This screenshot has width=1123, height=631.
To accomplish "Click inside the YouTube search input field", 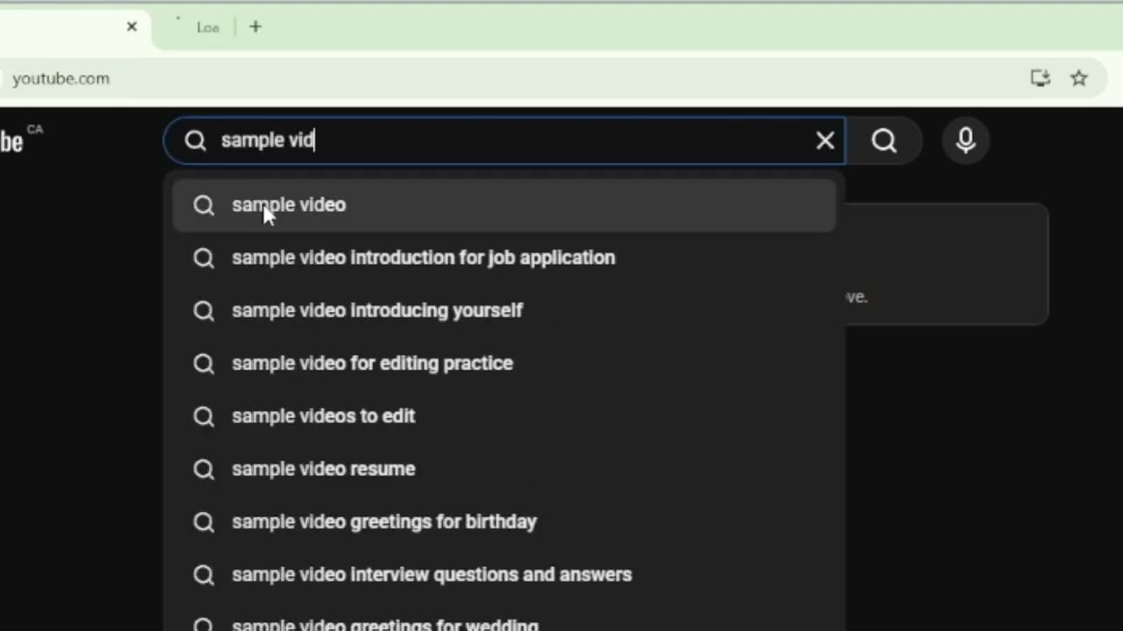I will 483,140.
